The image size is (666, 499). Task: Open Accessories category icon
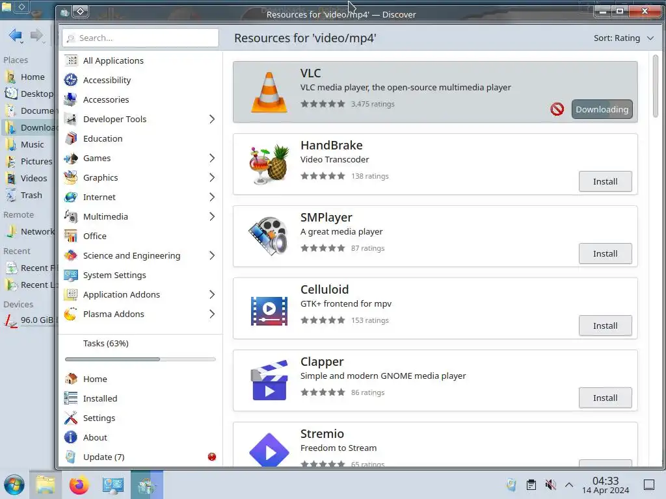pyautogui.click(x=71, y=99)
